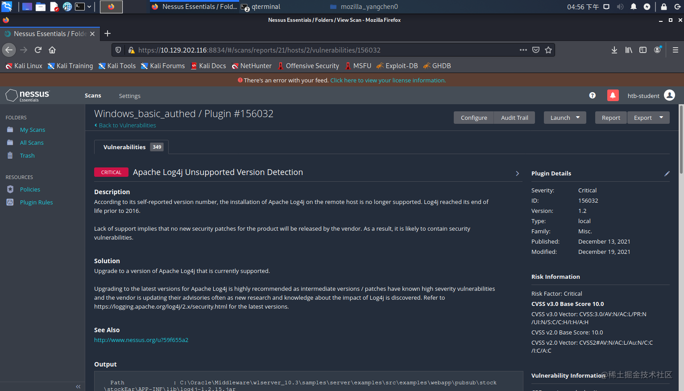The image size is (684, 391).
Task: Open the nessus.org See Also link
Action: click(x=141, y=340)
